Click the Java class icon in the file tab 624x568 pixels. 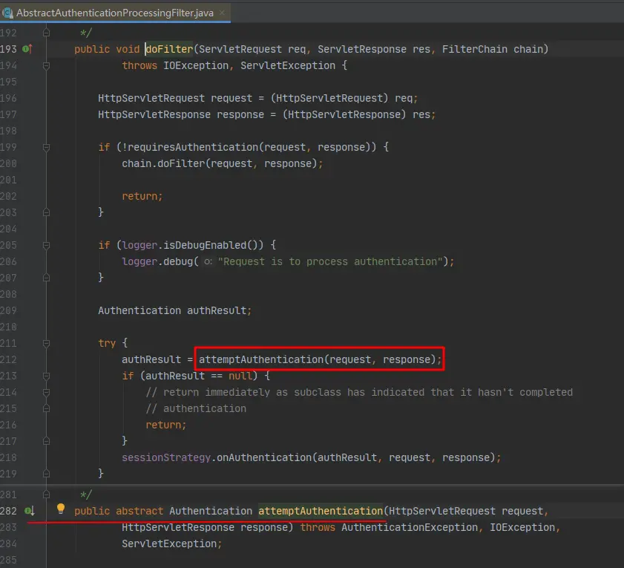tap(8, 13)
